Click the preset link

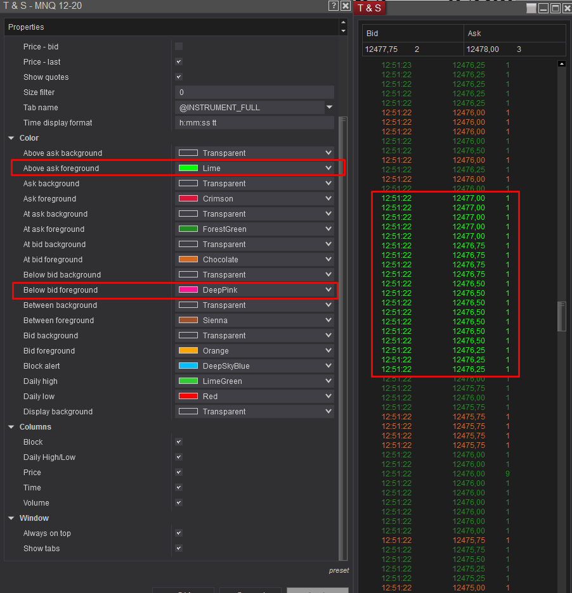coord(339,570)
